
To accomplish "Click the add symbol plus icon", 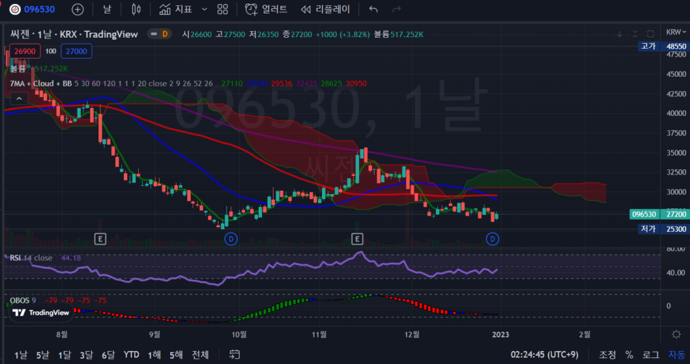I will pyautogui.click(x=77, y=9).
